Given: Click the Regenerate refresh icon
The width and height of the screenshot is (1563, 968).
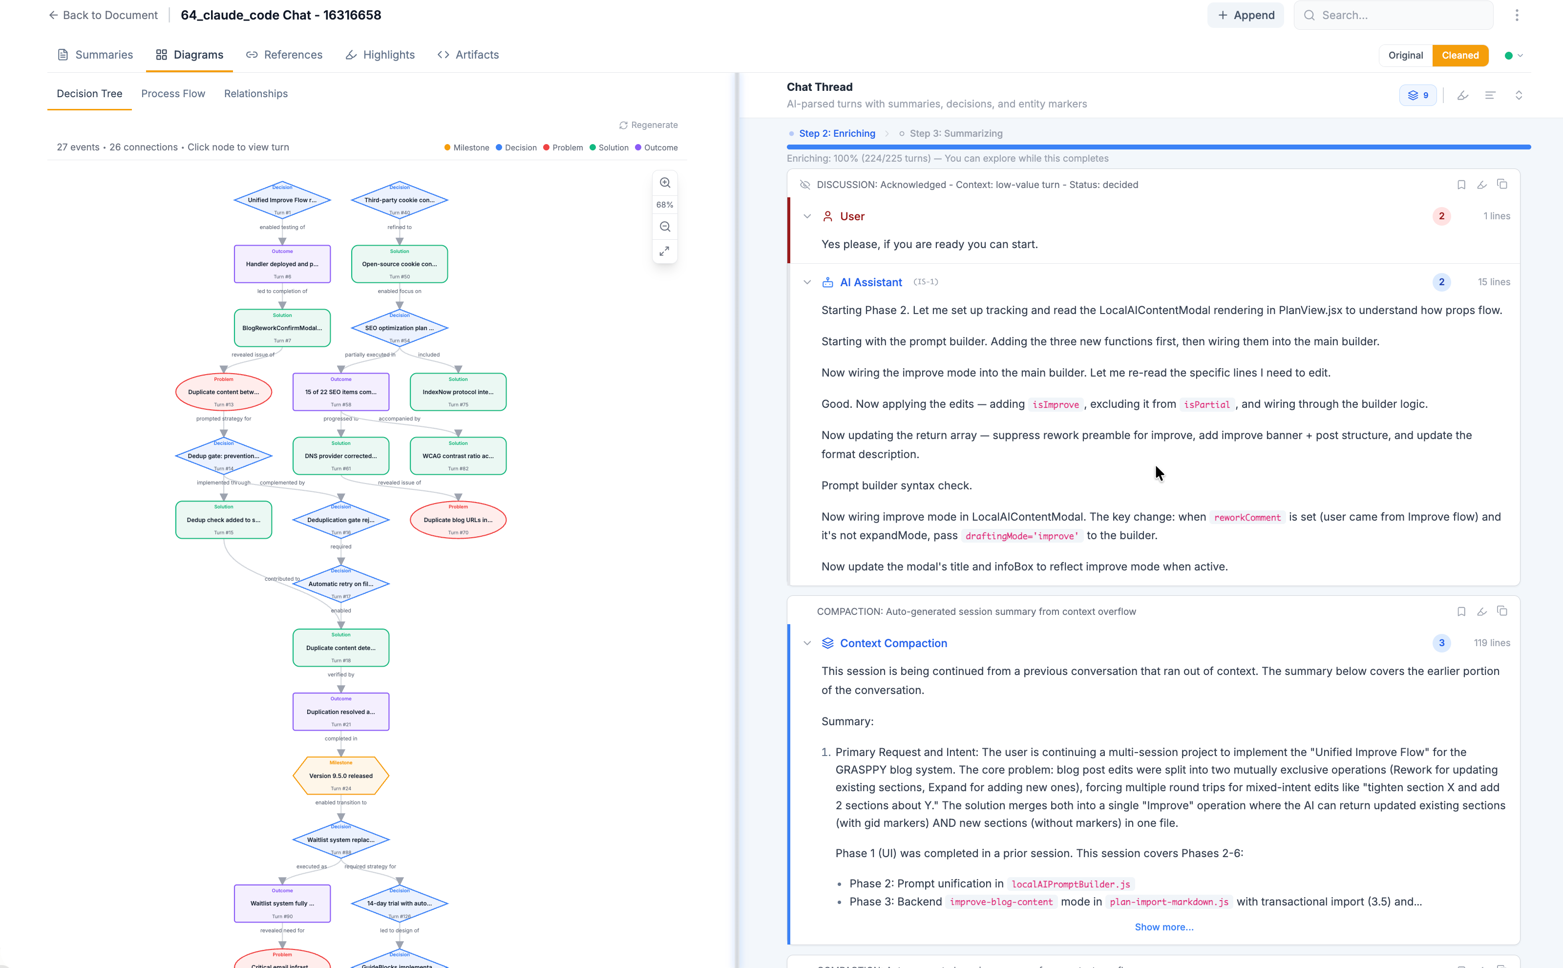Looking at the screenshot, I should (x=623, y=126).
